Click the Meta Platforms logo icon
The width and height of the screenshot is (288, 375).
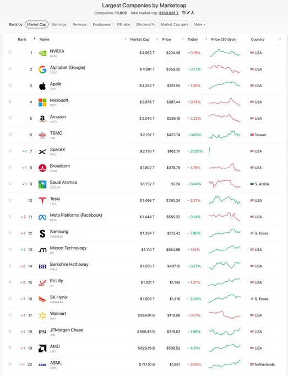click(42, 217)
